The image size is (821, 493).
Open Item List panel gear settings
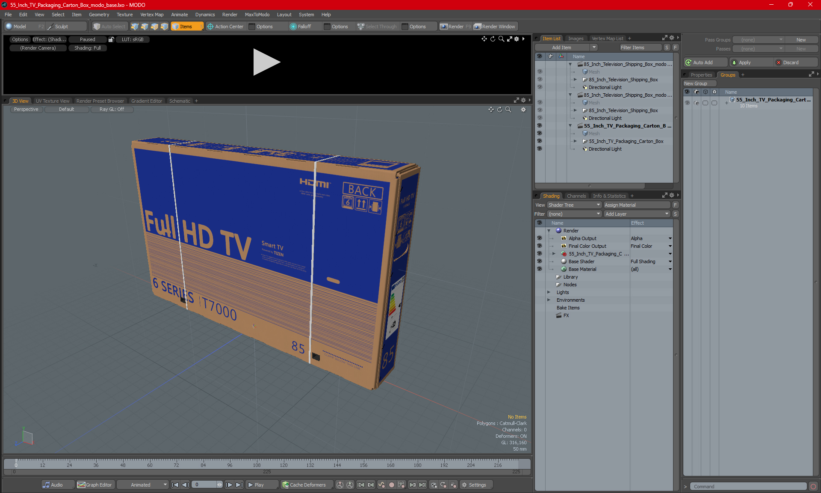pos(672,38)
